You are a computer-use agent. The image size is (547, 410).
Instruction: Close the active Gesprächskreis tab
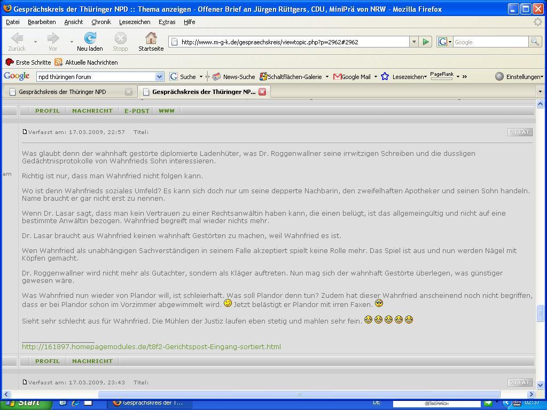click(262, 92)
